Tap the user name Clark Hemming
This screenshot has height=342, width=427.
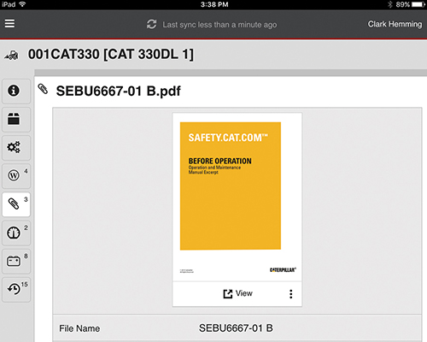point(395,24)
